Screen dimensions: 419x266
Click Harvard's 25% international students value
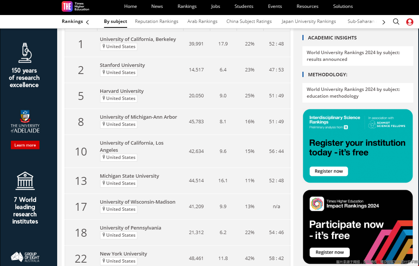coord(250,95)
